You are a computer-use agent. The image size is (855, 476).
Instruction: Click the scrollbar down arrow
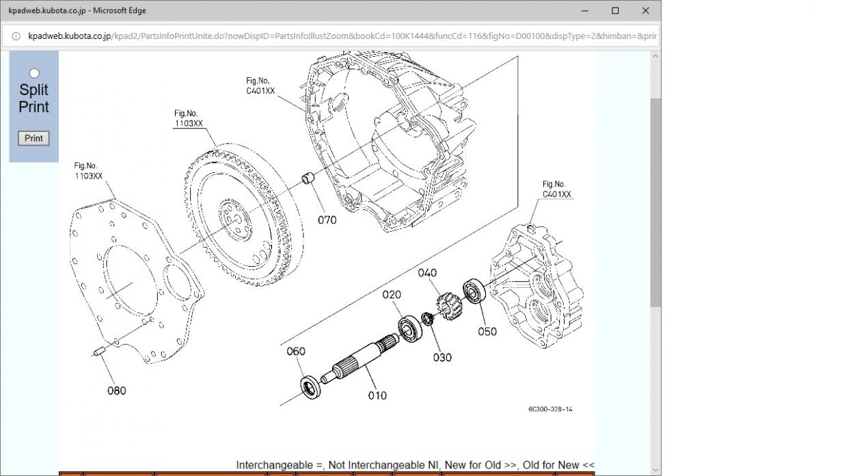coord(655,470)
